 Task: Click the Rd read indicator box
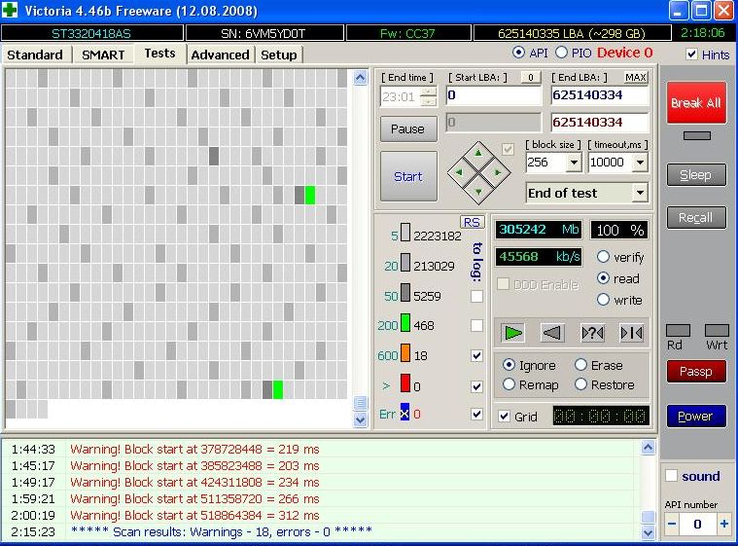[679, 330]
